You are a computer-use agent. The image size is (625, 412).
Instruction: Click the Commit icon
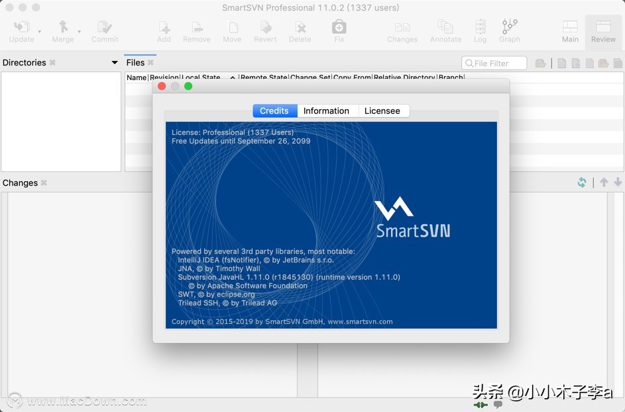[x=104, y=29]
